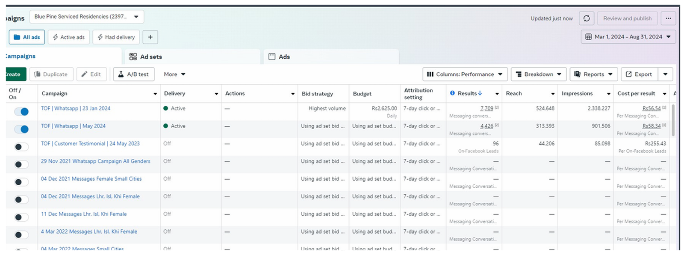
Task: Expand the More actions dropdown
Action: (x=174, y=74)
